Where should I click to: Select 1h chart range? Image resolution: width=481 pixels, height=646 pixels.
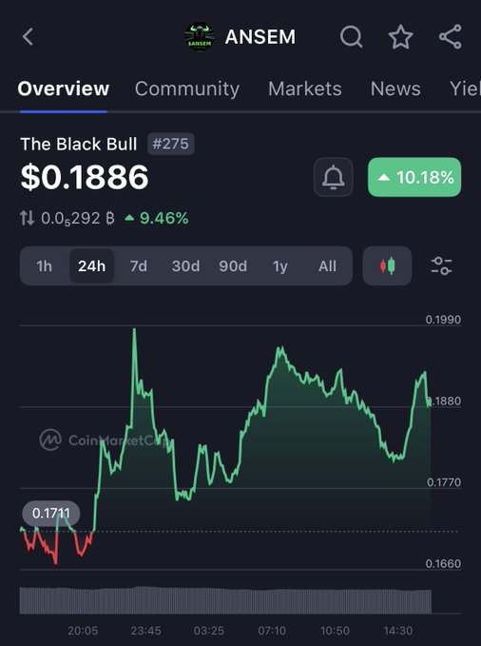coord(45,266)
